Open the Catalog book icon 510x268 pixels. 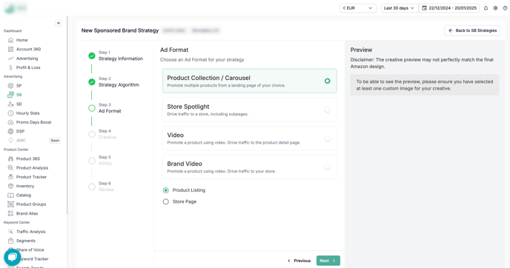coord(10,195)
